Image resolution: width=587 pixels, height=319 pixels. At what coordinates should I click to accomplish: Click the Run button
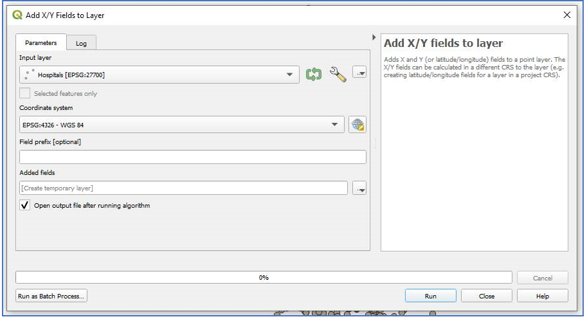tap(431, 296)
